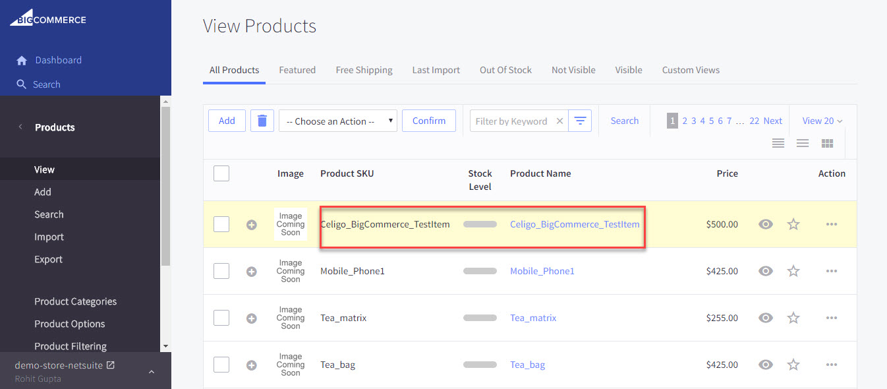
Task: Select Celigo_BigCommerce_TestItem checkbox
Action: click(221, 224)
